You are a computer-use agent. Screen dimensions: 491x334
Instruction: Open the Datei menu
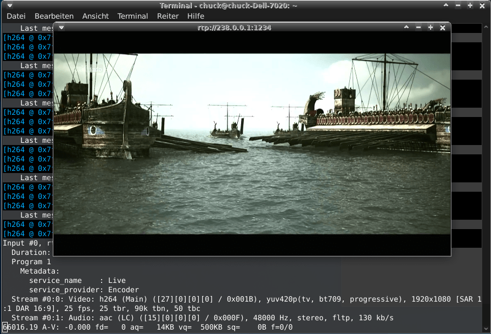(16, 16)
